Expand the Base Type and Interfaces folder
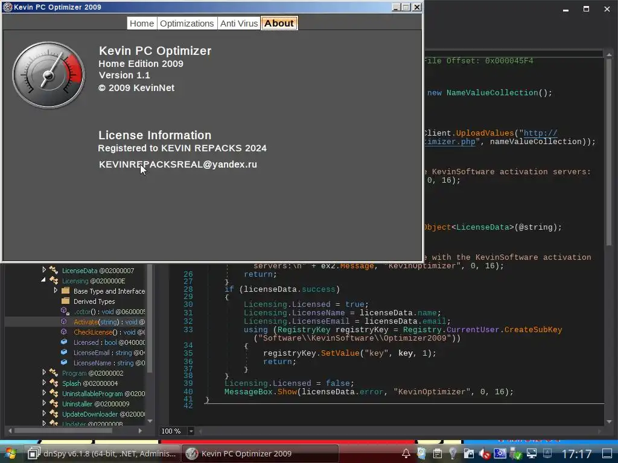This screenshot has height=463, width=618. pos(56,291)
